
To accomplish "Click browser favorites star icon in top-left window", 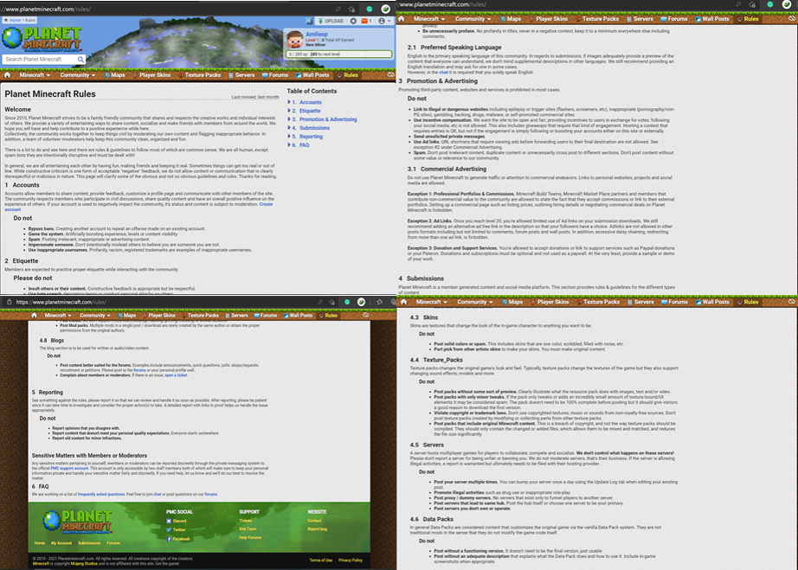I will pos(351,9).
